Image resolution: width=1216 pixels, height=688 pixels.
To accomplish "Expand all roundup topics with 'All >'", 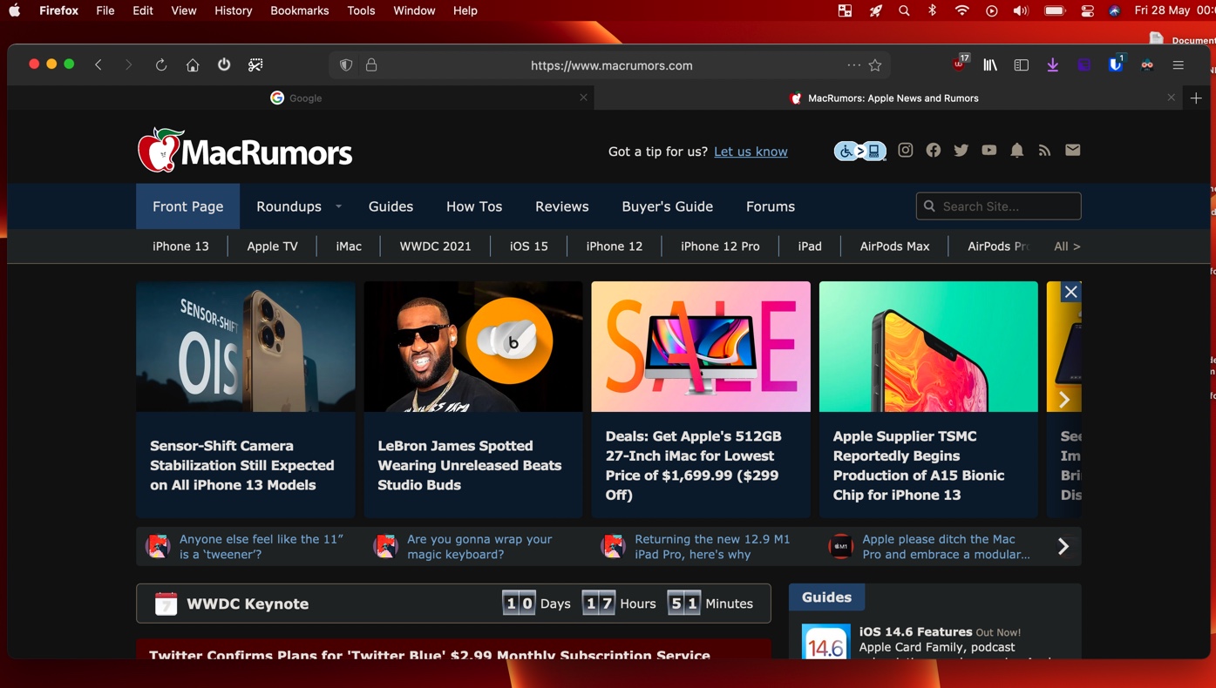I will [x=1067, y=246].
